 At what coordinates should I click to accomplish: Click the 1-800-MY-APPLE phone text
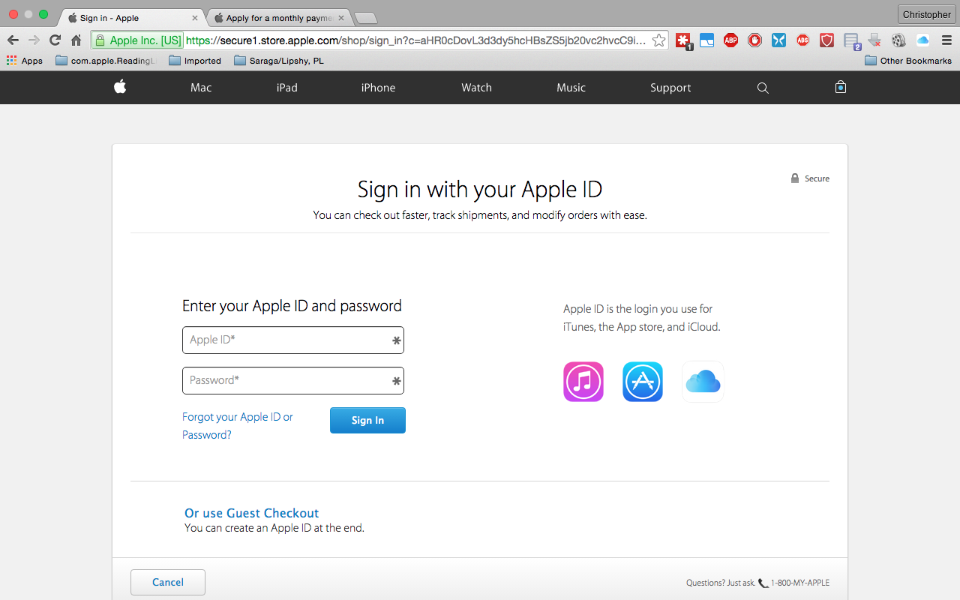click(800, 583)
